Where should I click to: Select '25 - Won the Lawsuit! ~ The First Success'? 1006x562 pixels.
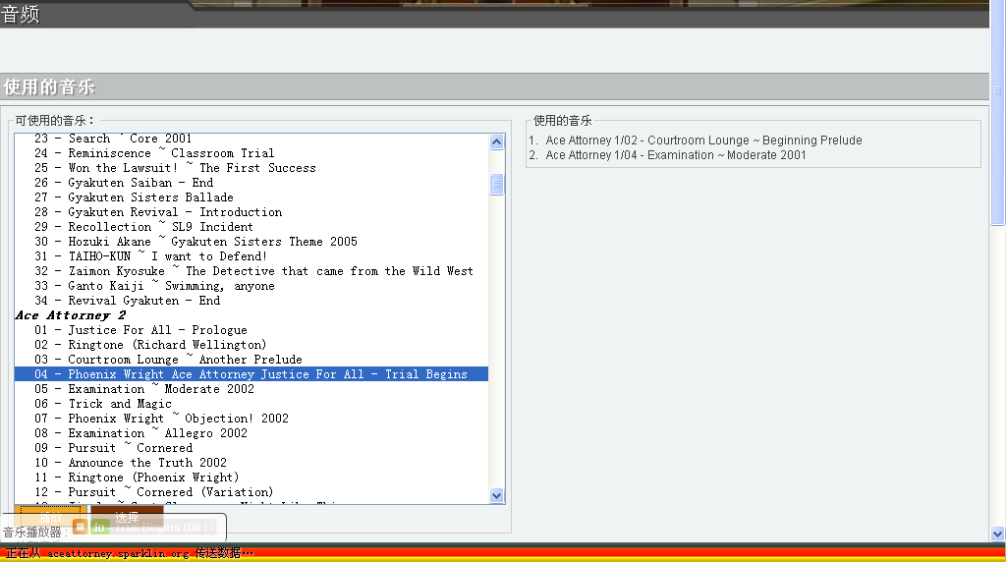251,168
